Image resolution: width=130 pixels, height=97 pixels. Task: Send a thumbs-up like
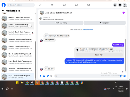click(x=125, y=76)
